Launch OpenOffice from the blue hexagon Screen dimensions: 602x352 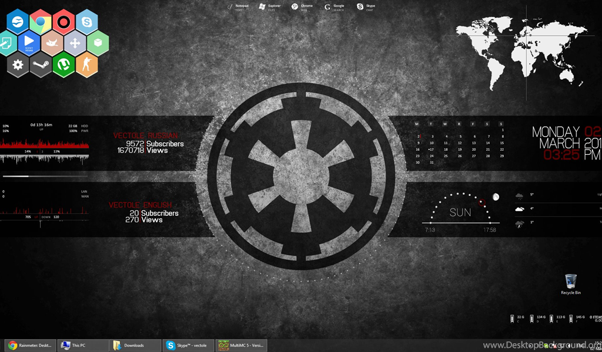(18, 22)
